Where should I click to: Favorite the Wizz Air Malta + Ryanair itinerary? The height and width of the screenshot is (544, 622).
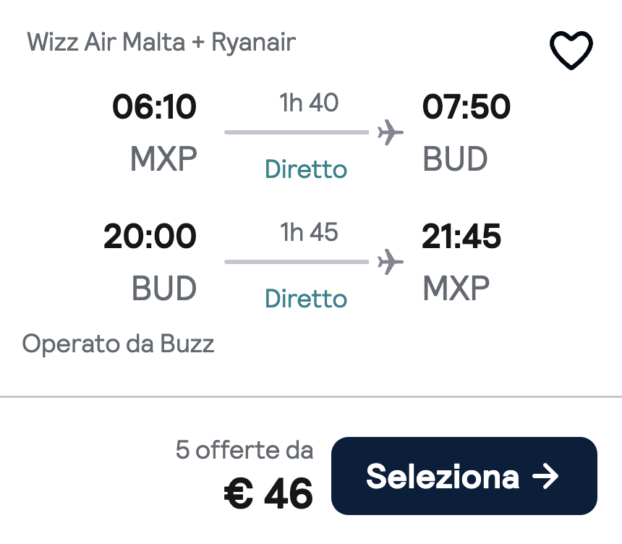click(571, 51)
